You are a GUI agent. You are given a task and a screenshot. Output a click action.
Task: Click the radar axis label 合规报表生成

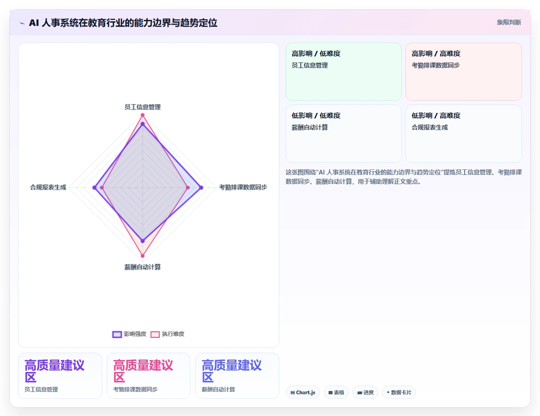[x=48, y=187]
